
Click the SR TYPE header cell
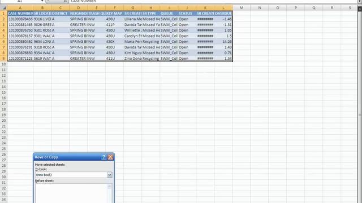point(151,14)
